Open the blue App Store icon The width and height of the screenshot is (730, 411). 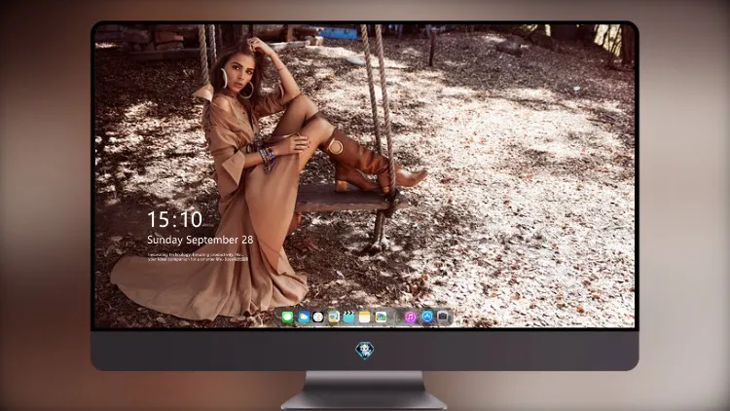point(427,317)
